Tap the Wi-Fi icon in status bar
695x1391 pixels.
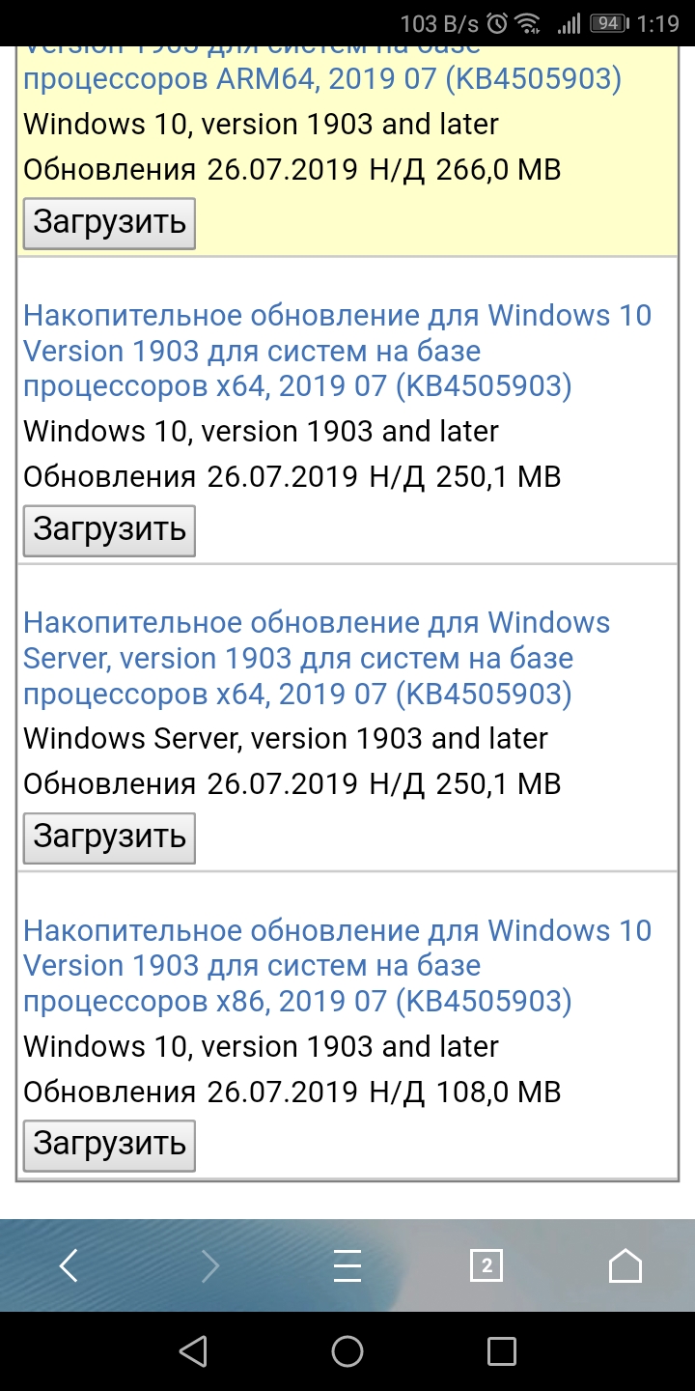(x=527, y=23)
